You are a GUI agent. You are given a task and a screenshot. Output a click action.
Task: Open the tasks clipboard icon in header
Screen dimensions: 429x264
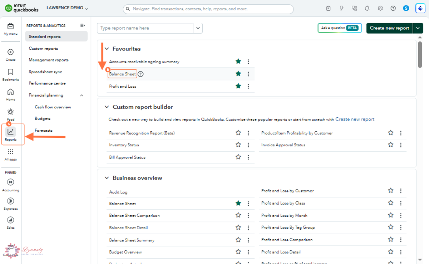coord(329,8)
